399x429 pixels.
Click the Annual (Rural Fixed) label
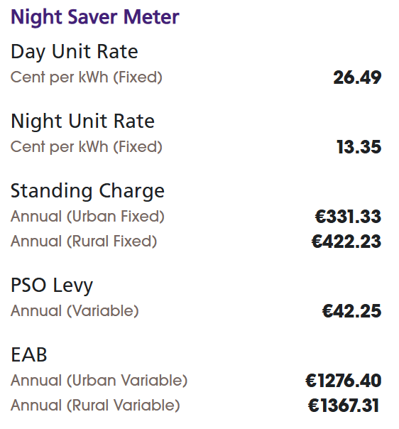tap(84, 241)
